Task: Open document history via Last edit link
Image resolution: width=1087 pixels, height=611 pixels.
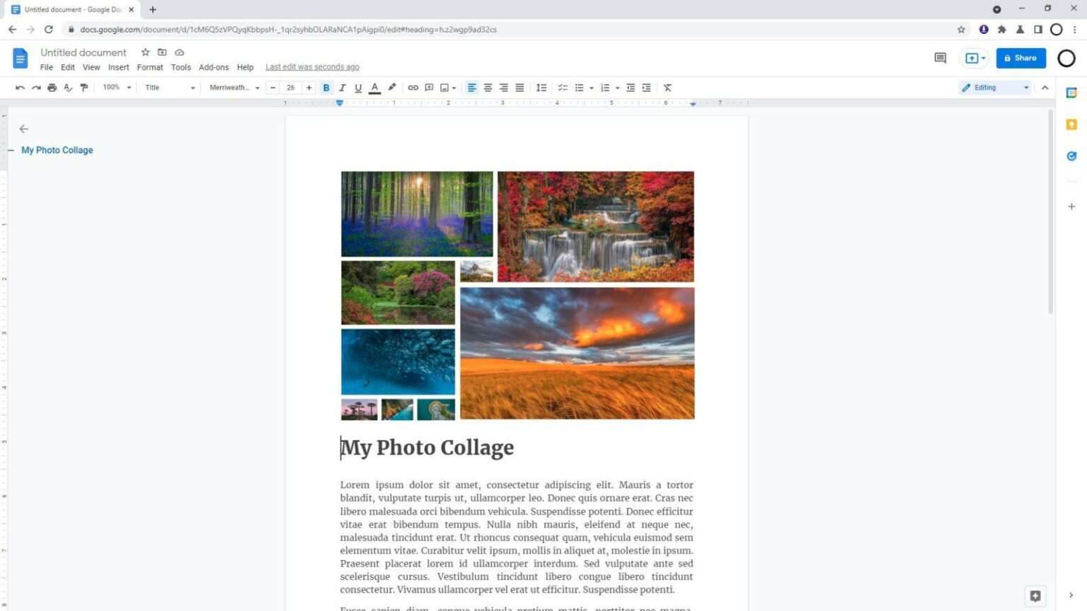Action: [311, 66]
